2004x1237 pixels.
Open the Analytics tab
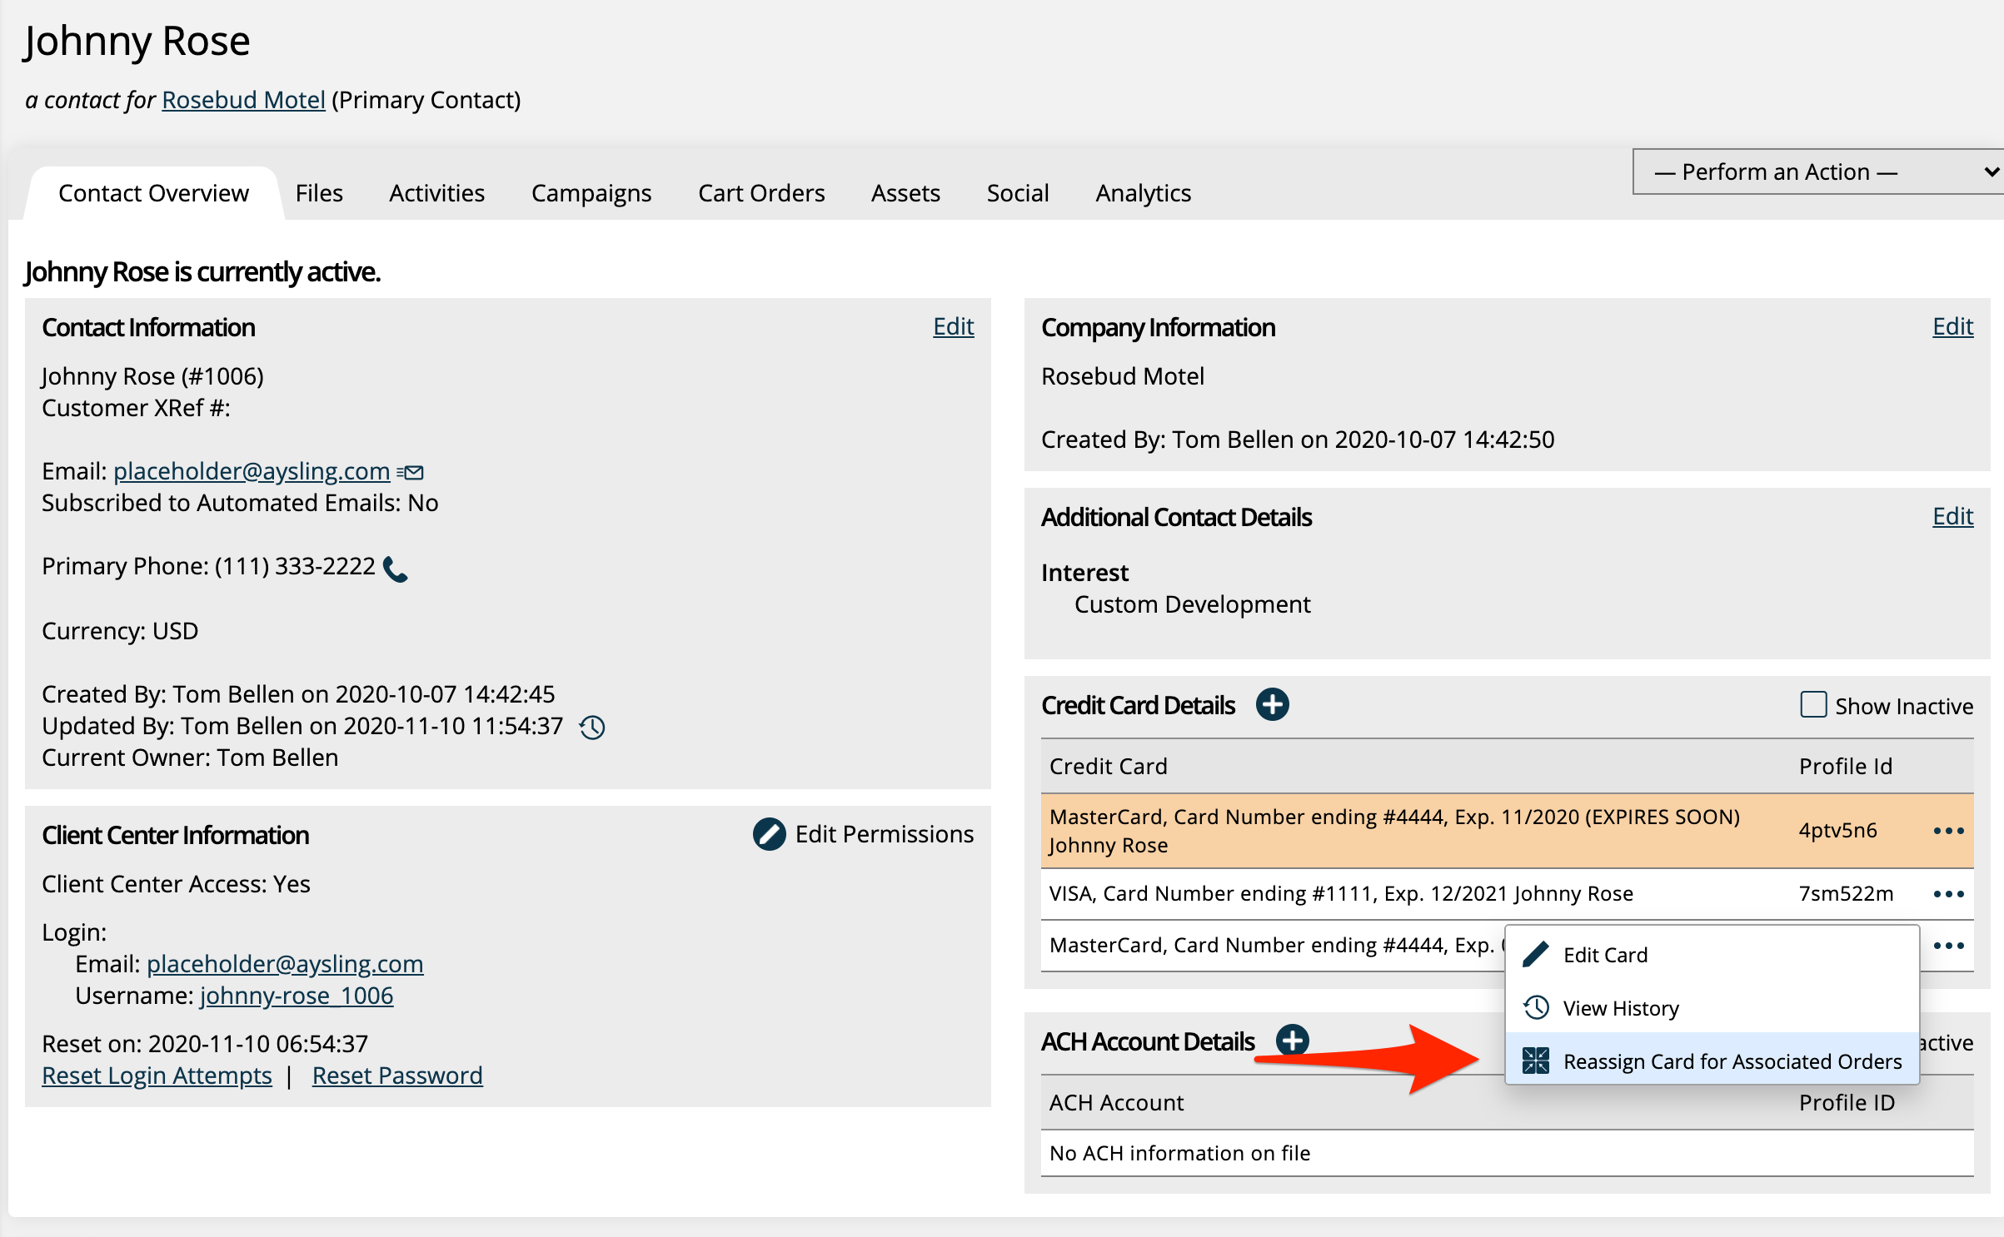1143,193
